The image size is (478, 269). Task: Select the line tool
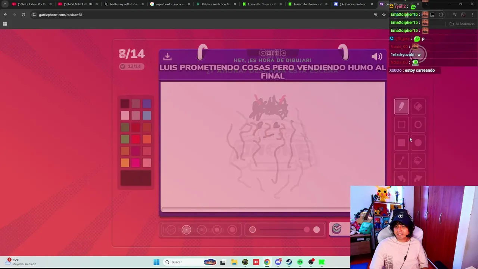(401, 161)
